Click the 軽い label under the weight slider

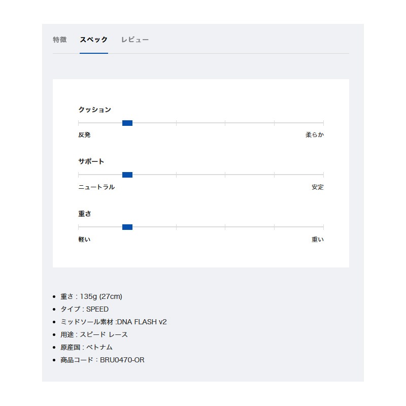tap(84, 240)
